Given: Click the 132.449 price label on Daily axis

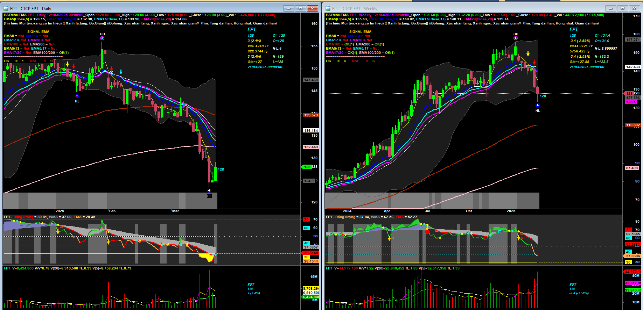Looking at the screenshot, I should (x=311, y=147).
